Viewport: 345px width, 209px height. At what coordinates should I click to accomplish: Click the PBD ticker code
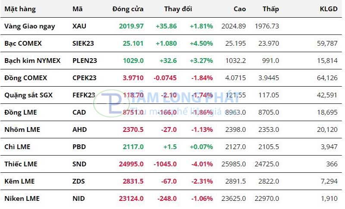(x=79, y=147)
